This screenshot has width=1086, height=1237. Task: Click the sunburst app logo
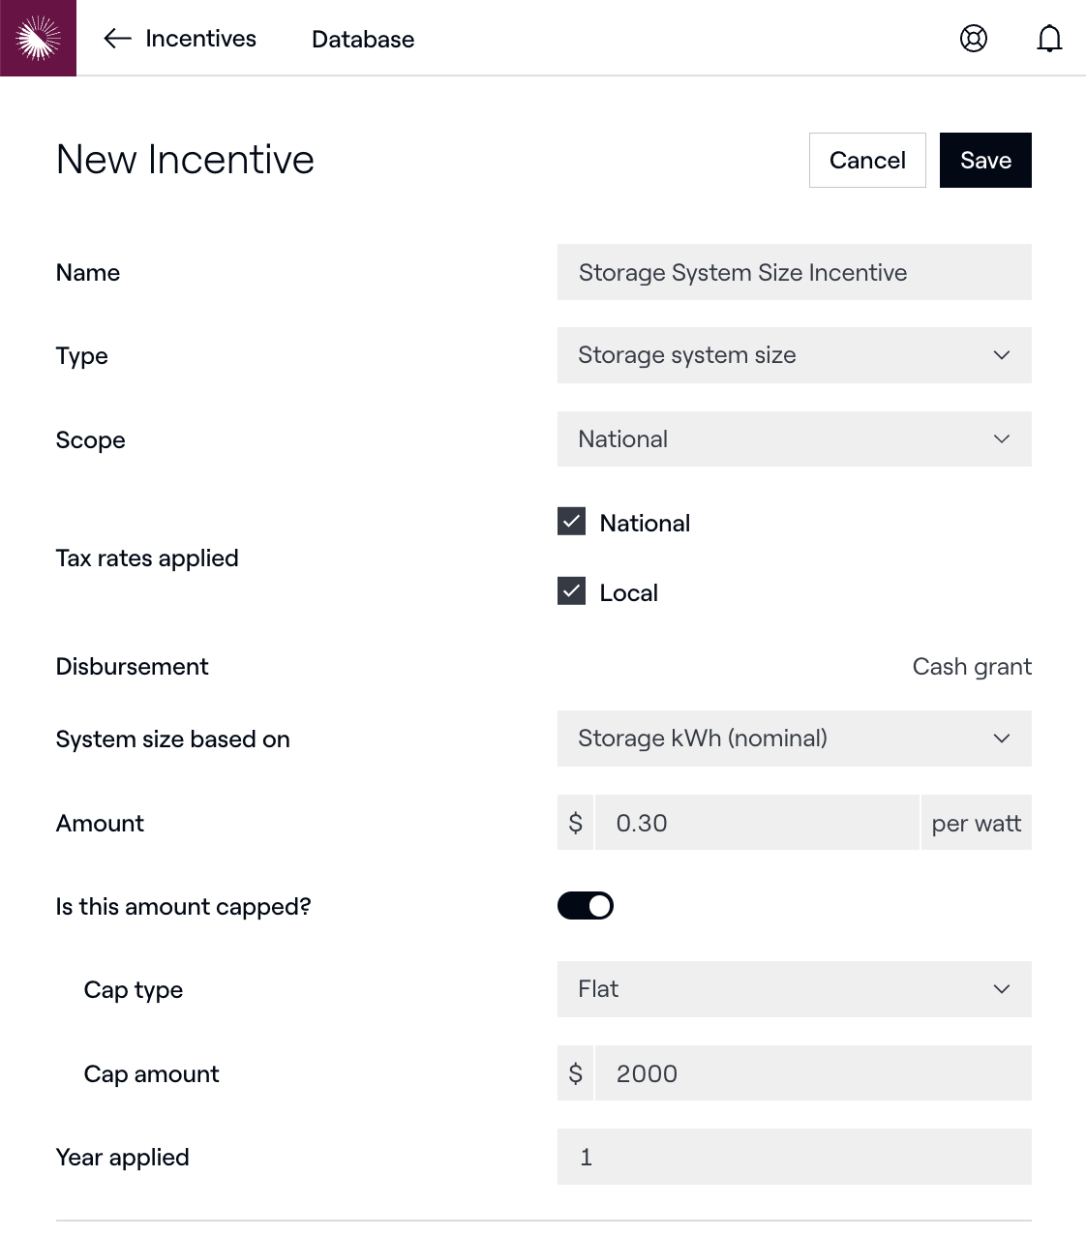pyautogui.click(x=38, y=38)
